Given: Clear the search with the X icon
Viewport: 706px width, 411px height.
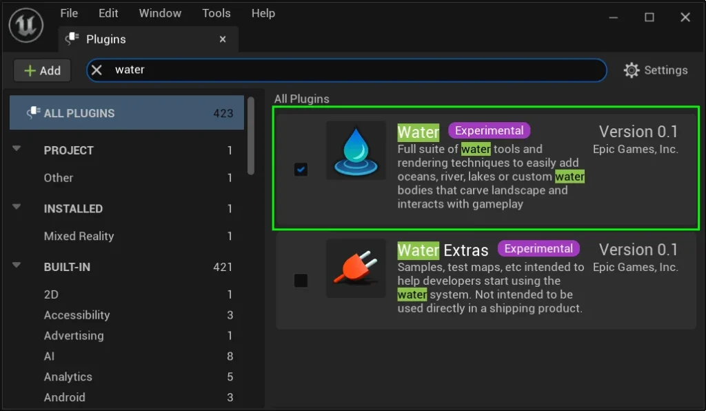Looking at the screenshot, I should point(97,70).
